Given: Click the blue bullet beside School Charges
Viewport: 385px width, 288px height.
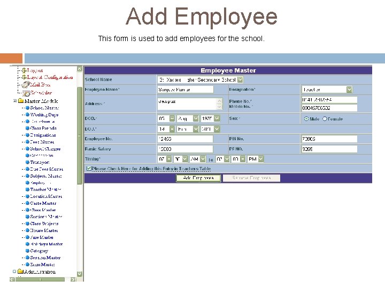Looking at the screenshot, I should (x=27, y=149).
